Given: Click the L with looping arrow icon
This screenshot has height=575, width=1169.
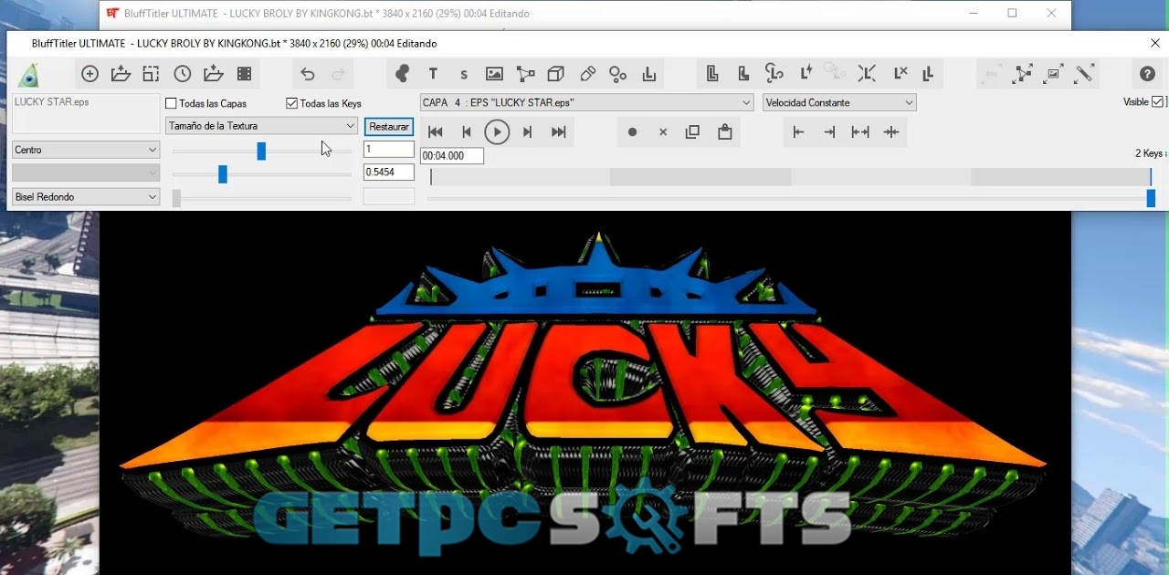Looking at the screenshot, I should click(x=774, y=74).
